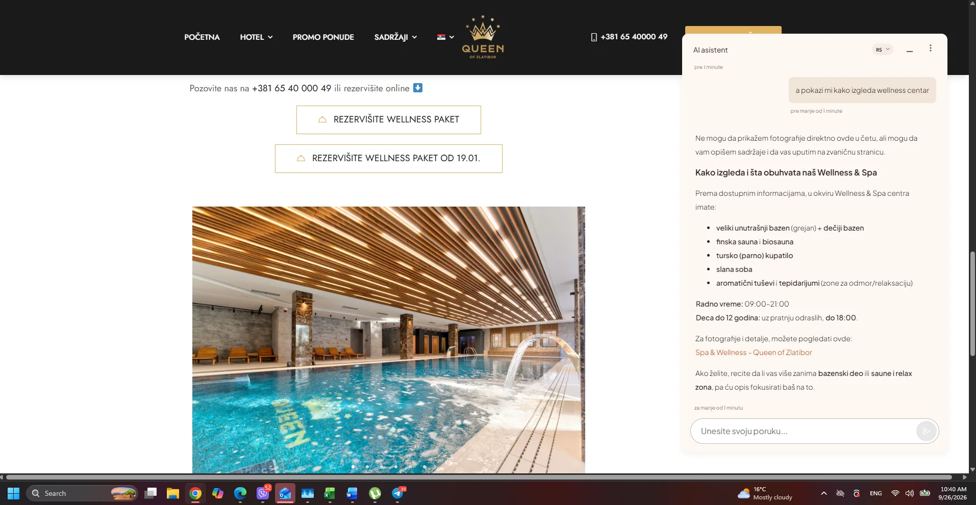This screenshot has height=505, width=976.
Task: Go to the POČETNA page
Action: pyautogui.click(x=202, y=37)
